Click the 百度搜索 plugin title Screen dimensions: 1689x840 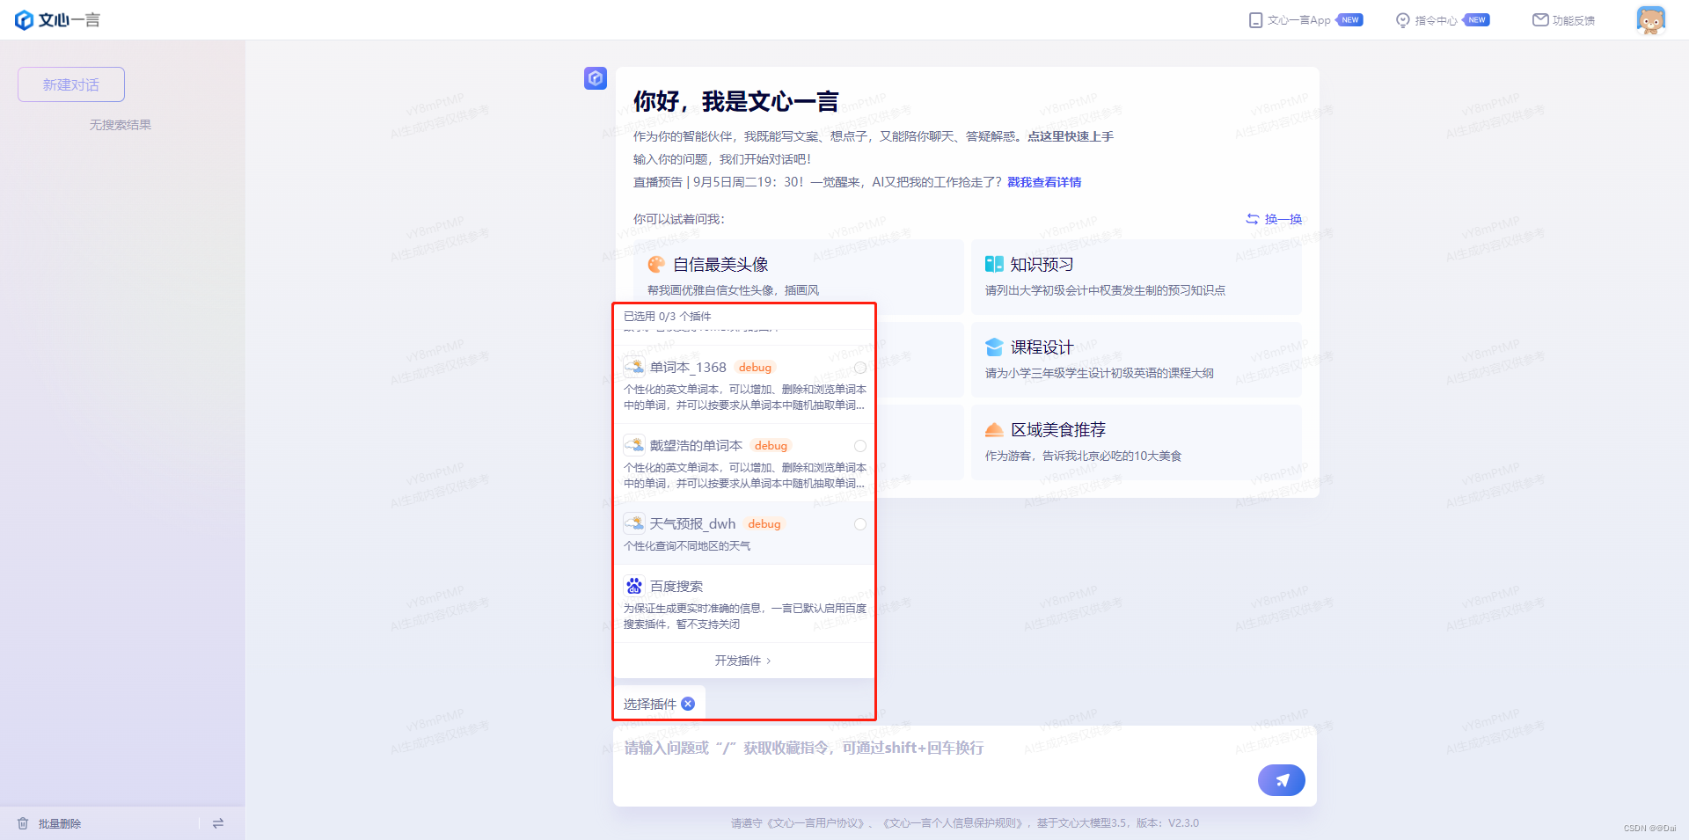click(x=676, y=587)
